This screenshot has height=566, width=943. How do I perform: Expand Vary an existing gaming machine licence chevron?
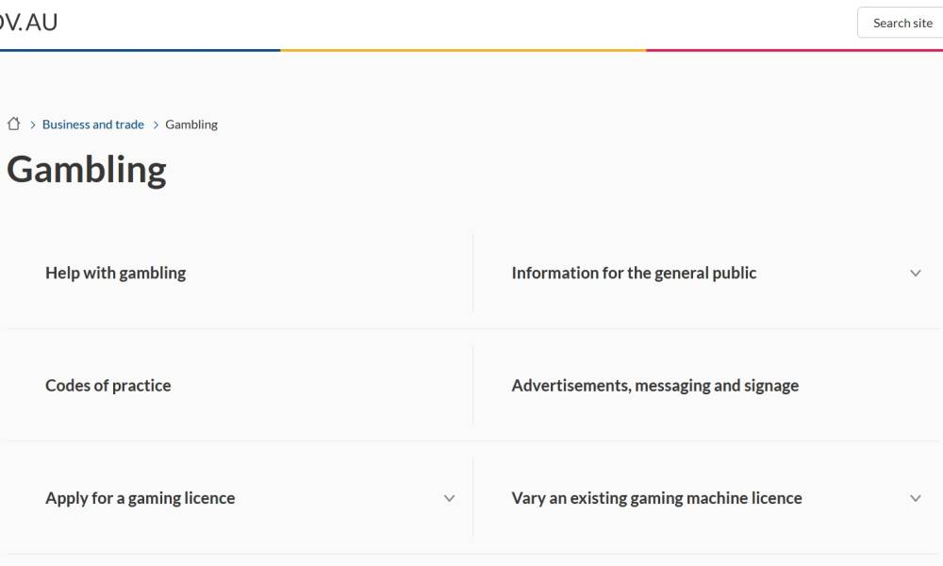click(915, 498)
